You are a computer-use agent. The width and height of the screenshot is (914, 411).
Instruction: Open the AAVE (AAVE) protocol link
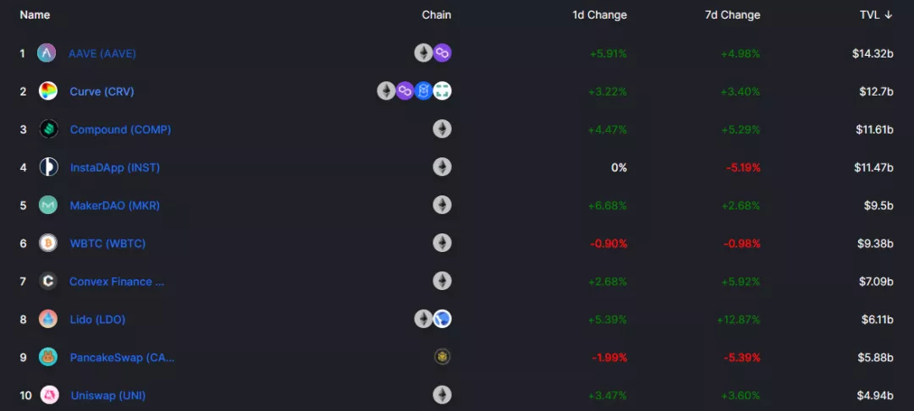(x=102, y=53)
